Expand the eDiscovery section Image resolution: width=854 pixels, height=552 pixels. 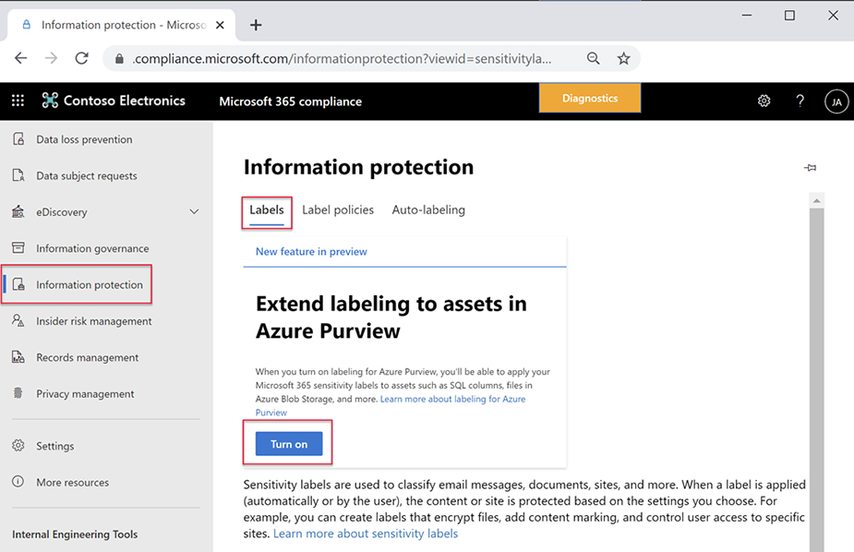194,211
